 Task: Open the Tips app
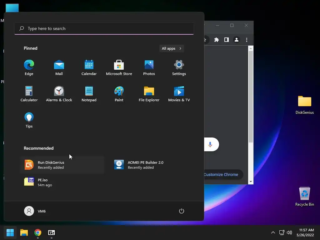tap(29, 120)
